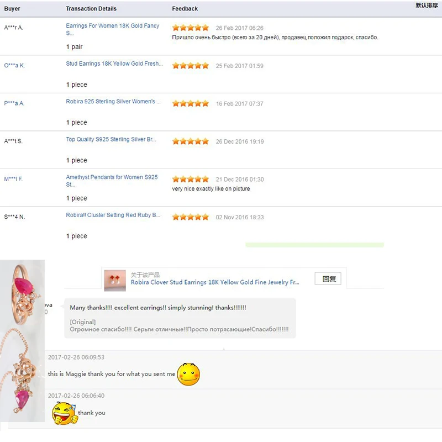View buyer M***l F. profile
The image size is (442, 442).
coord(13,179)
